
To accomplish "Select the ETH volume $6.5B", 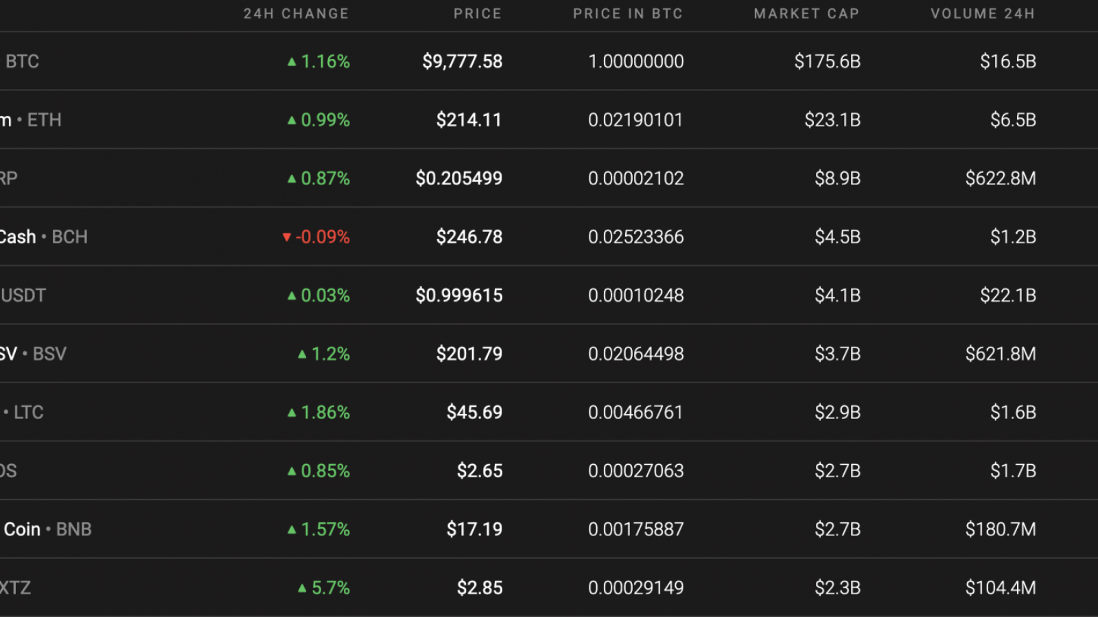I will click(1014, 120).
